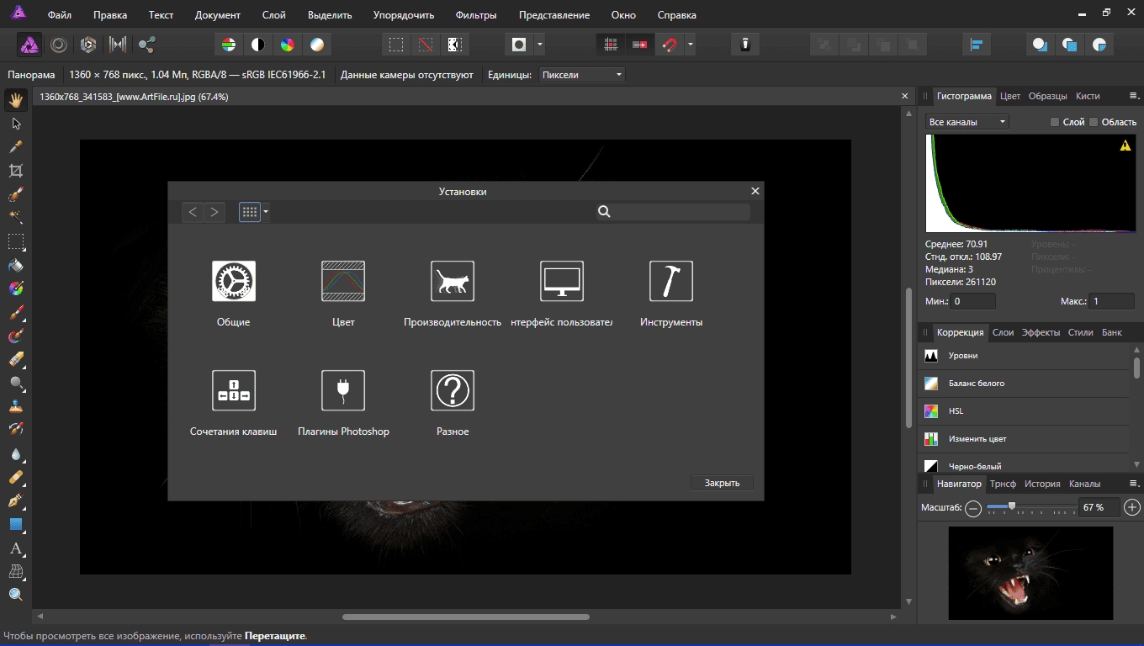Image resolution: width=1144 pixels, height=646 pixels.
Task: Open the Фильтры menu
Action: coord(476,15)
